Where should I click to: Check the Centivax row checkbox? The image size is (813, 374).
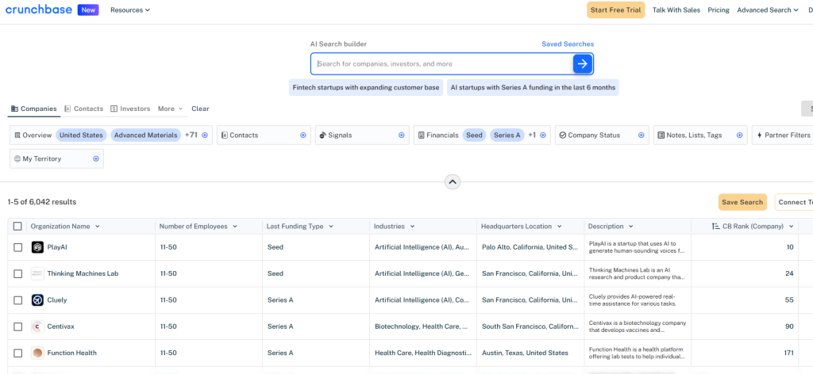pyautogui.click(x=17, y=326)
